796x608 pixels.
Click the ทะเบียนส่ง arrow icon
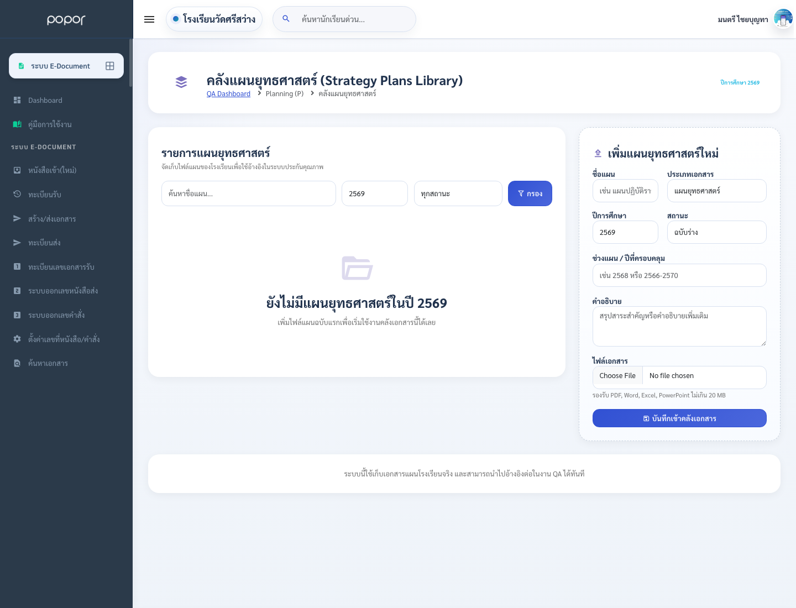click(17, 243)
